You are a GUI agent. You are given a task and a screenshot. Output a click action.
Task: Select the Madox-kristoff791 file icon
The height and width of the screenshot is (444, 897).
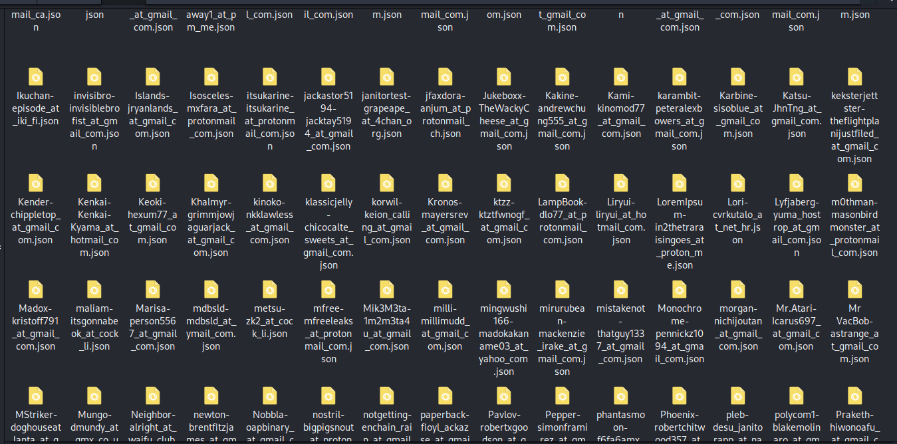click(x=36, y=290)
